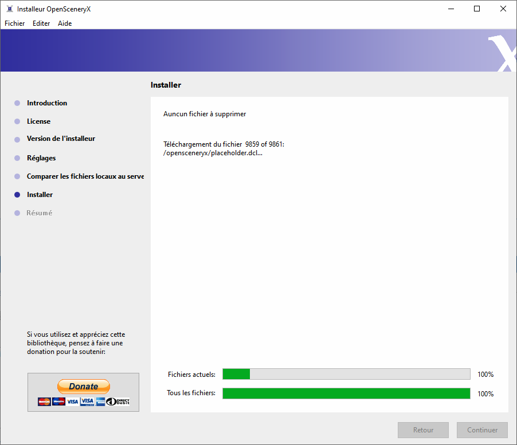
Task: Select the Résumé step
Action: pyautogui.click(x=39, y=213)
